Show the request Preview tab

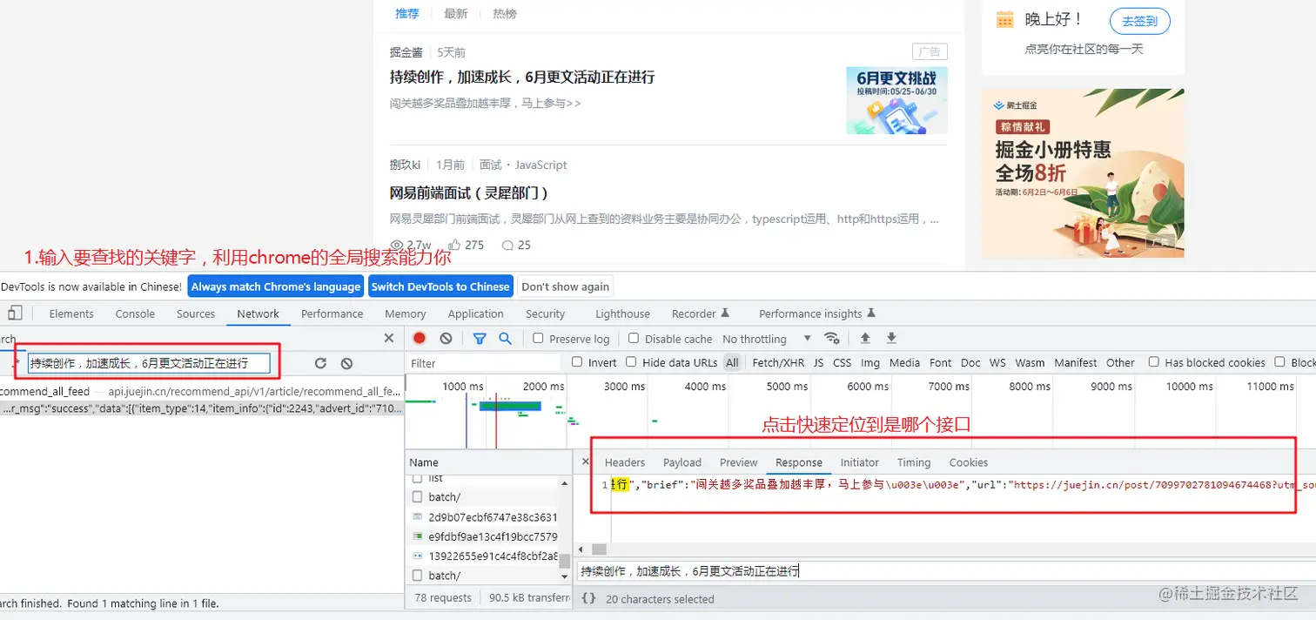click(739, 462)
